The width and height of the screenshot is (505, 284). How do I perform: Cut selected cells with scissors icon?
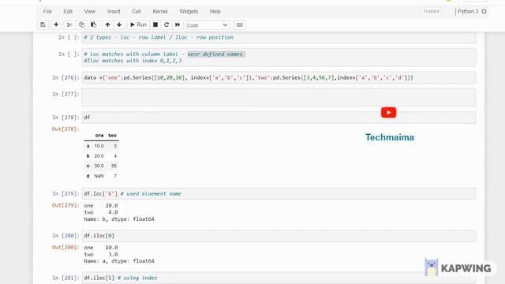[69, 24]
